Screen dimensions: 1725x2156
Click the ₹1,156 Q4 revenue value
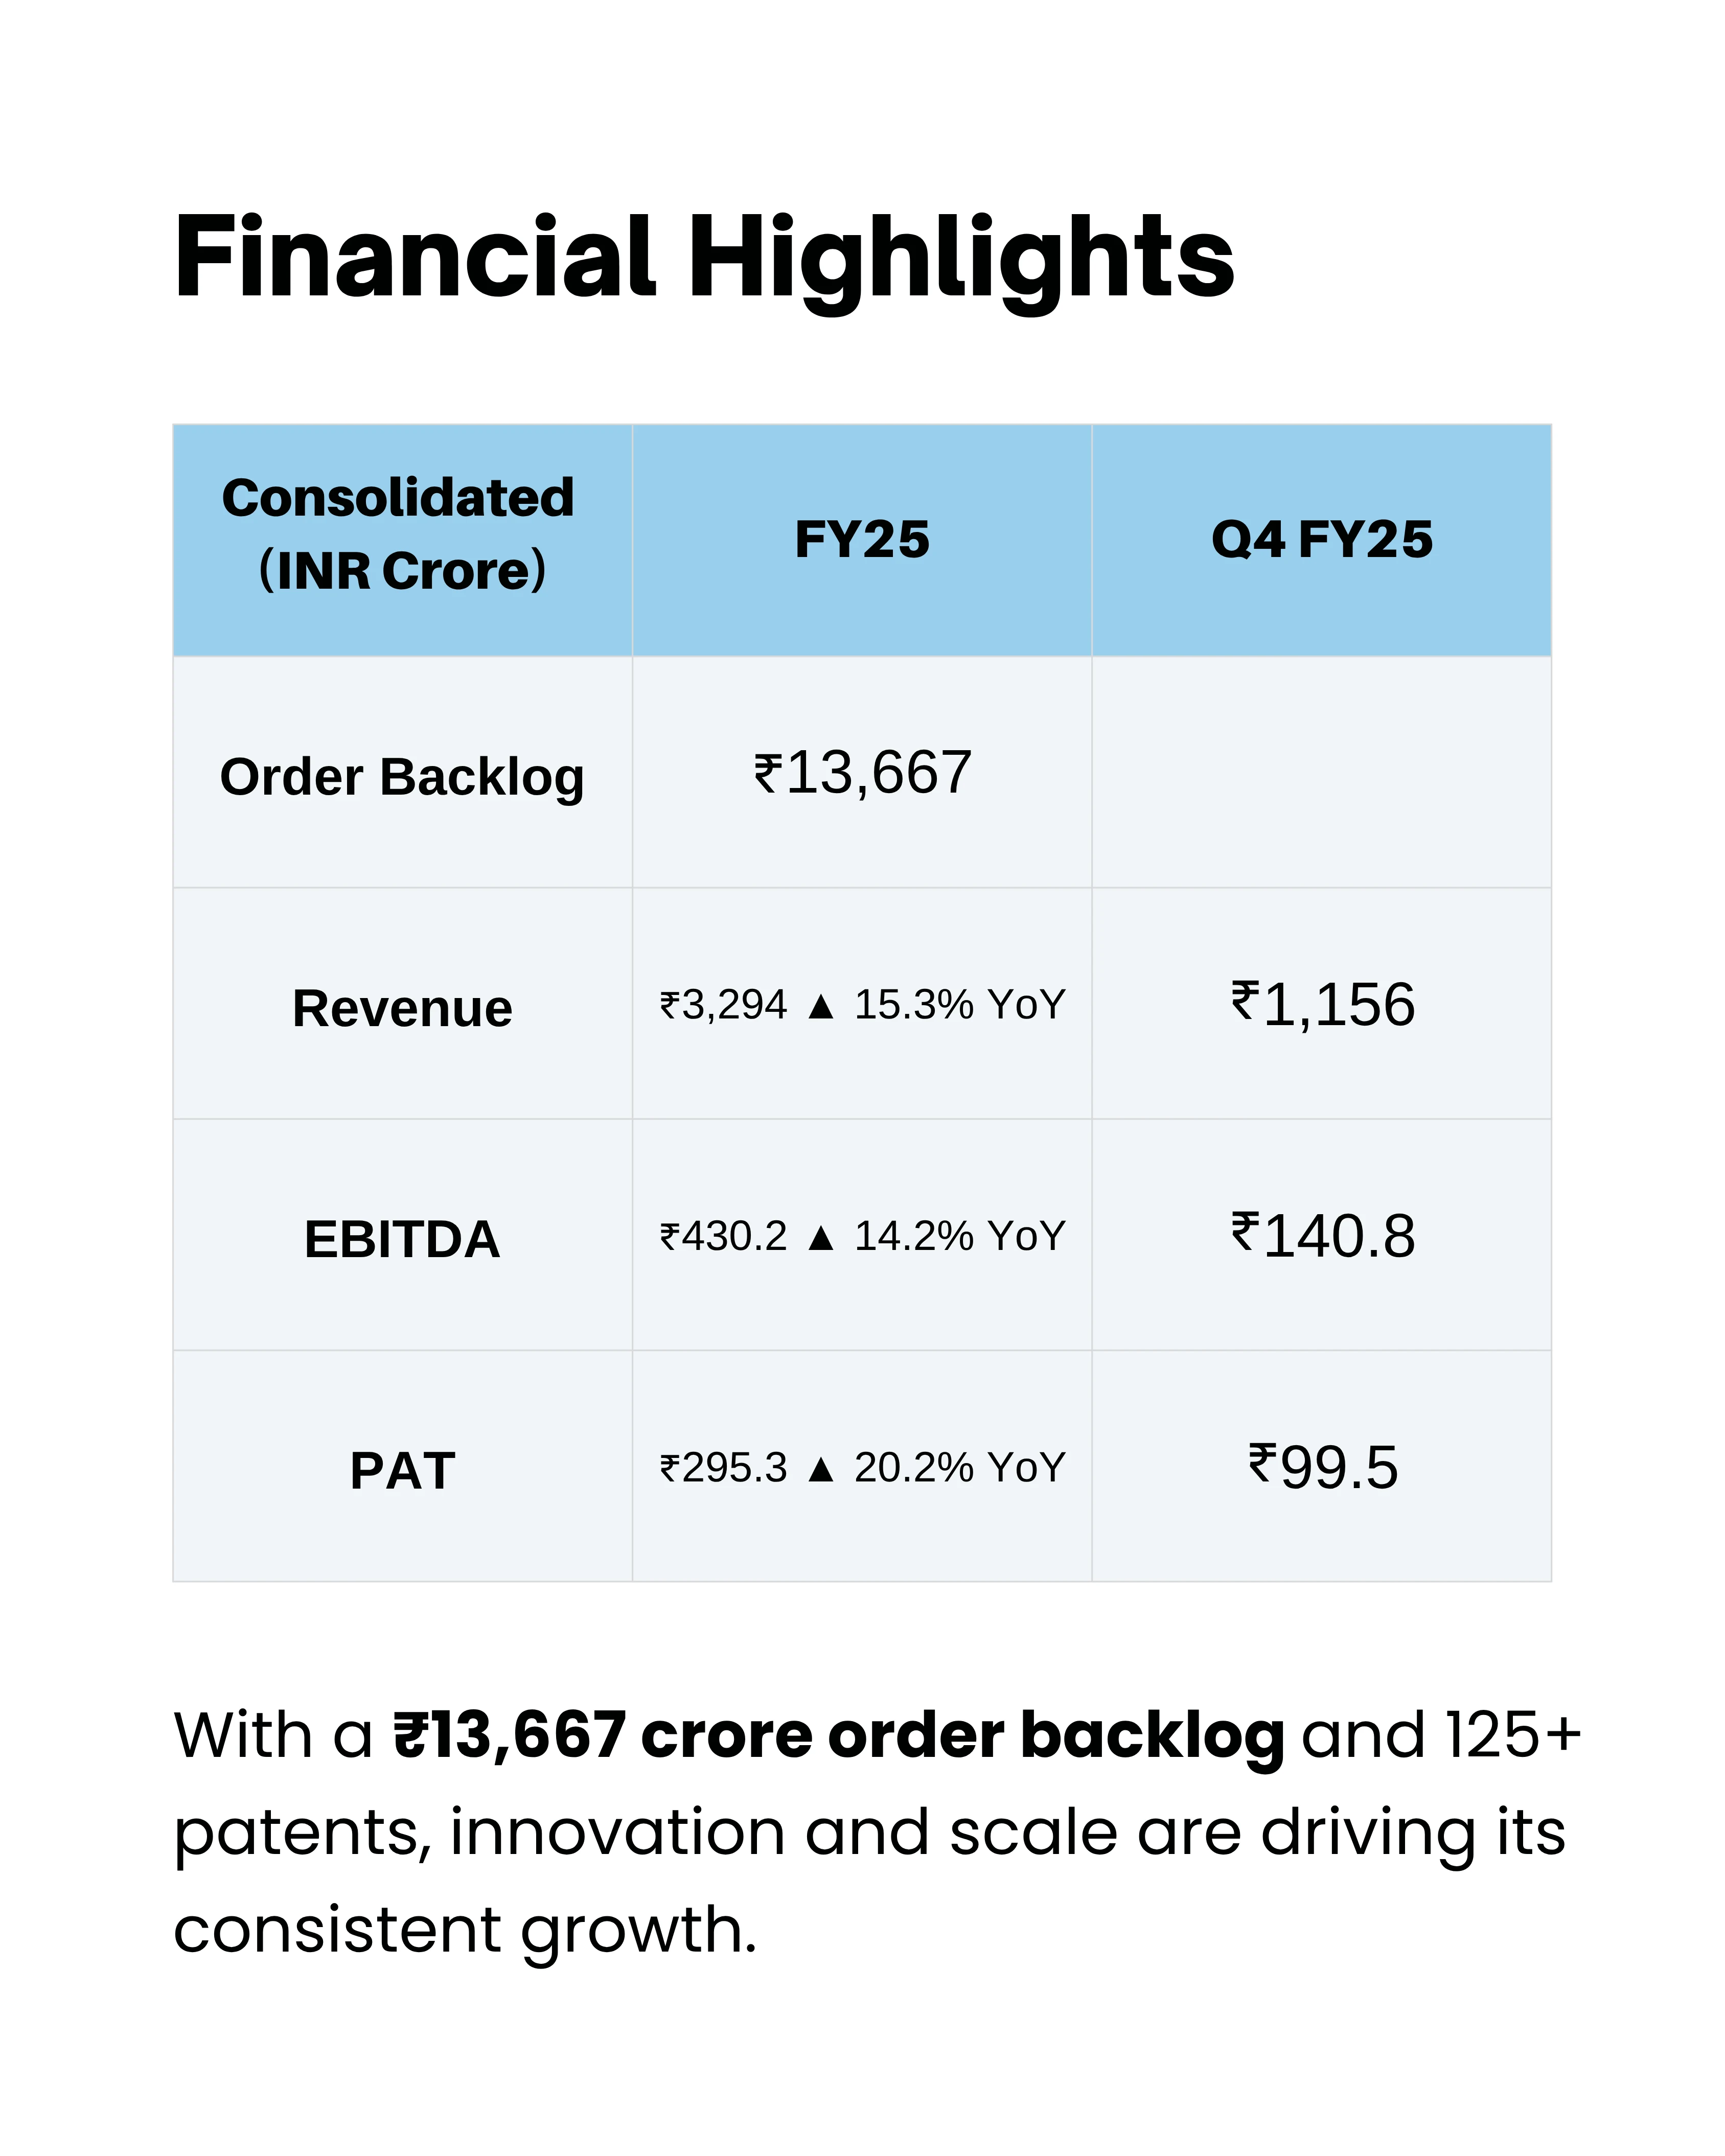coord(1322,1004)
